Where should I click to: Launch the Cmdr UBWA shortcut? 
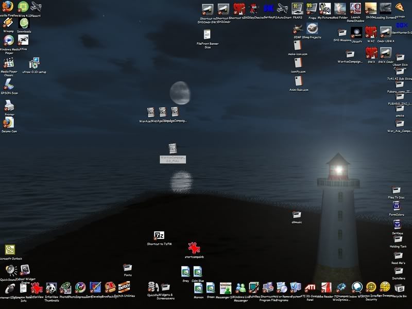385,33
